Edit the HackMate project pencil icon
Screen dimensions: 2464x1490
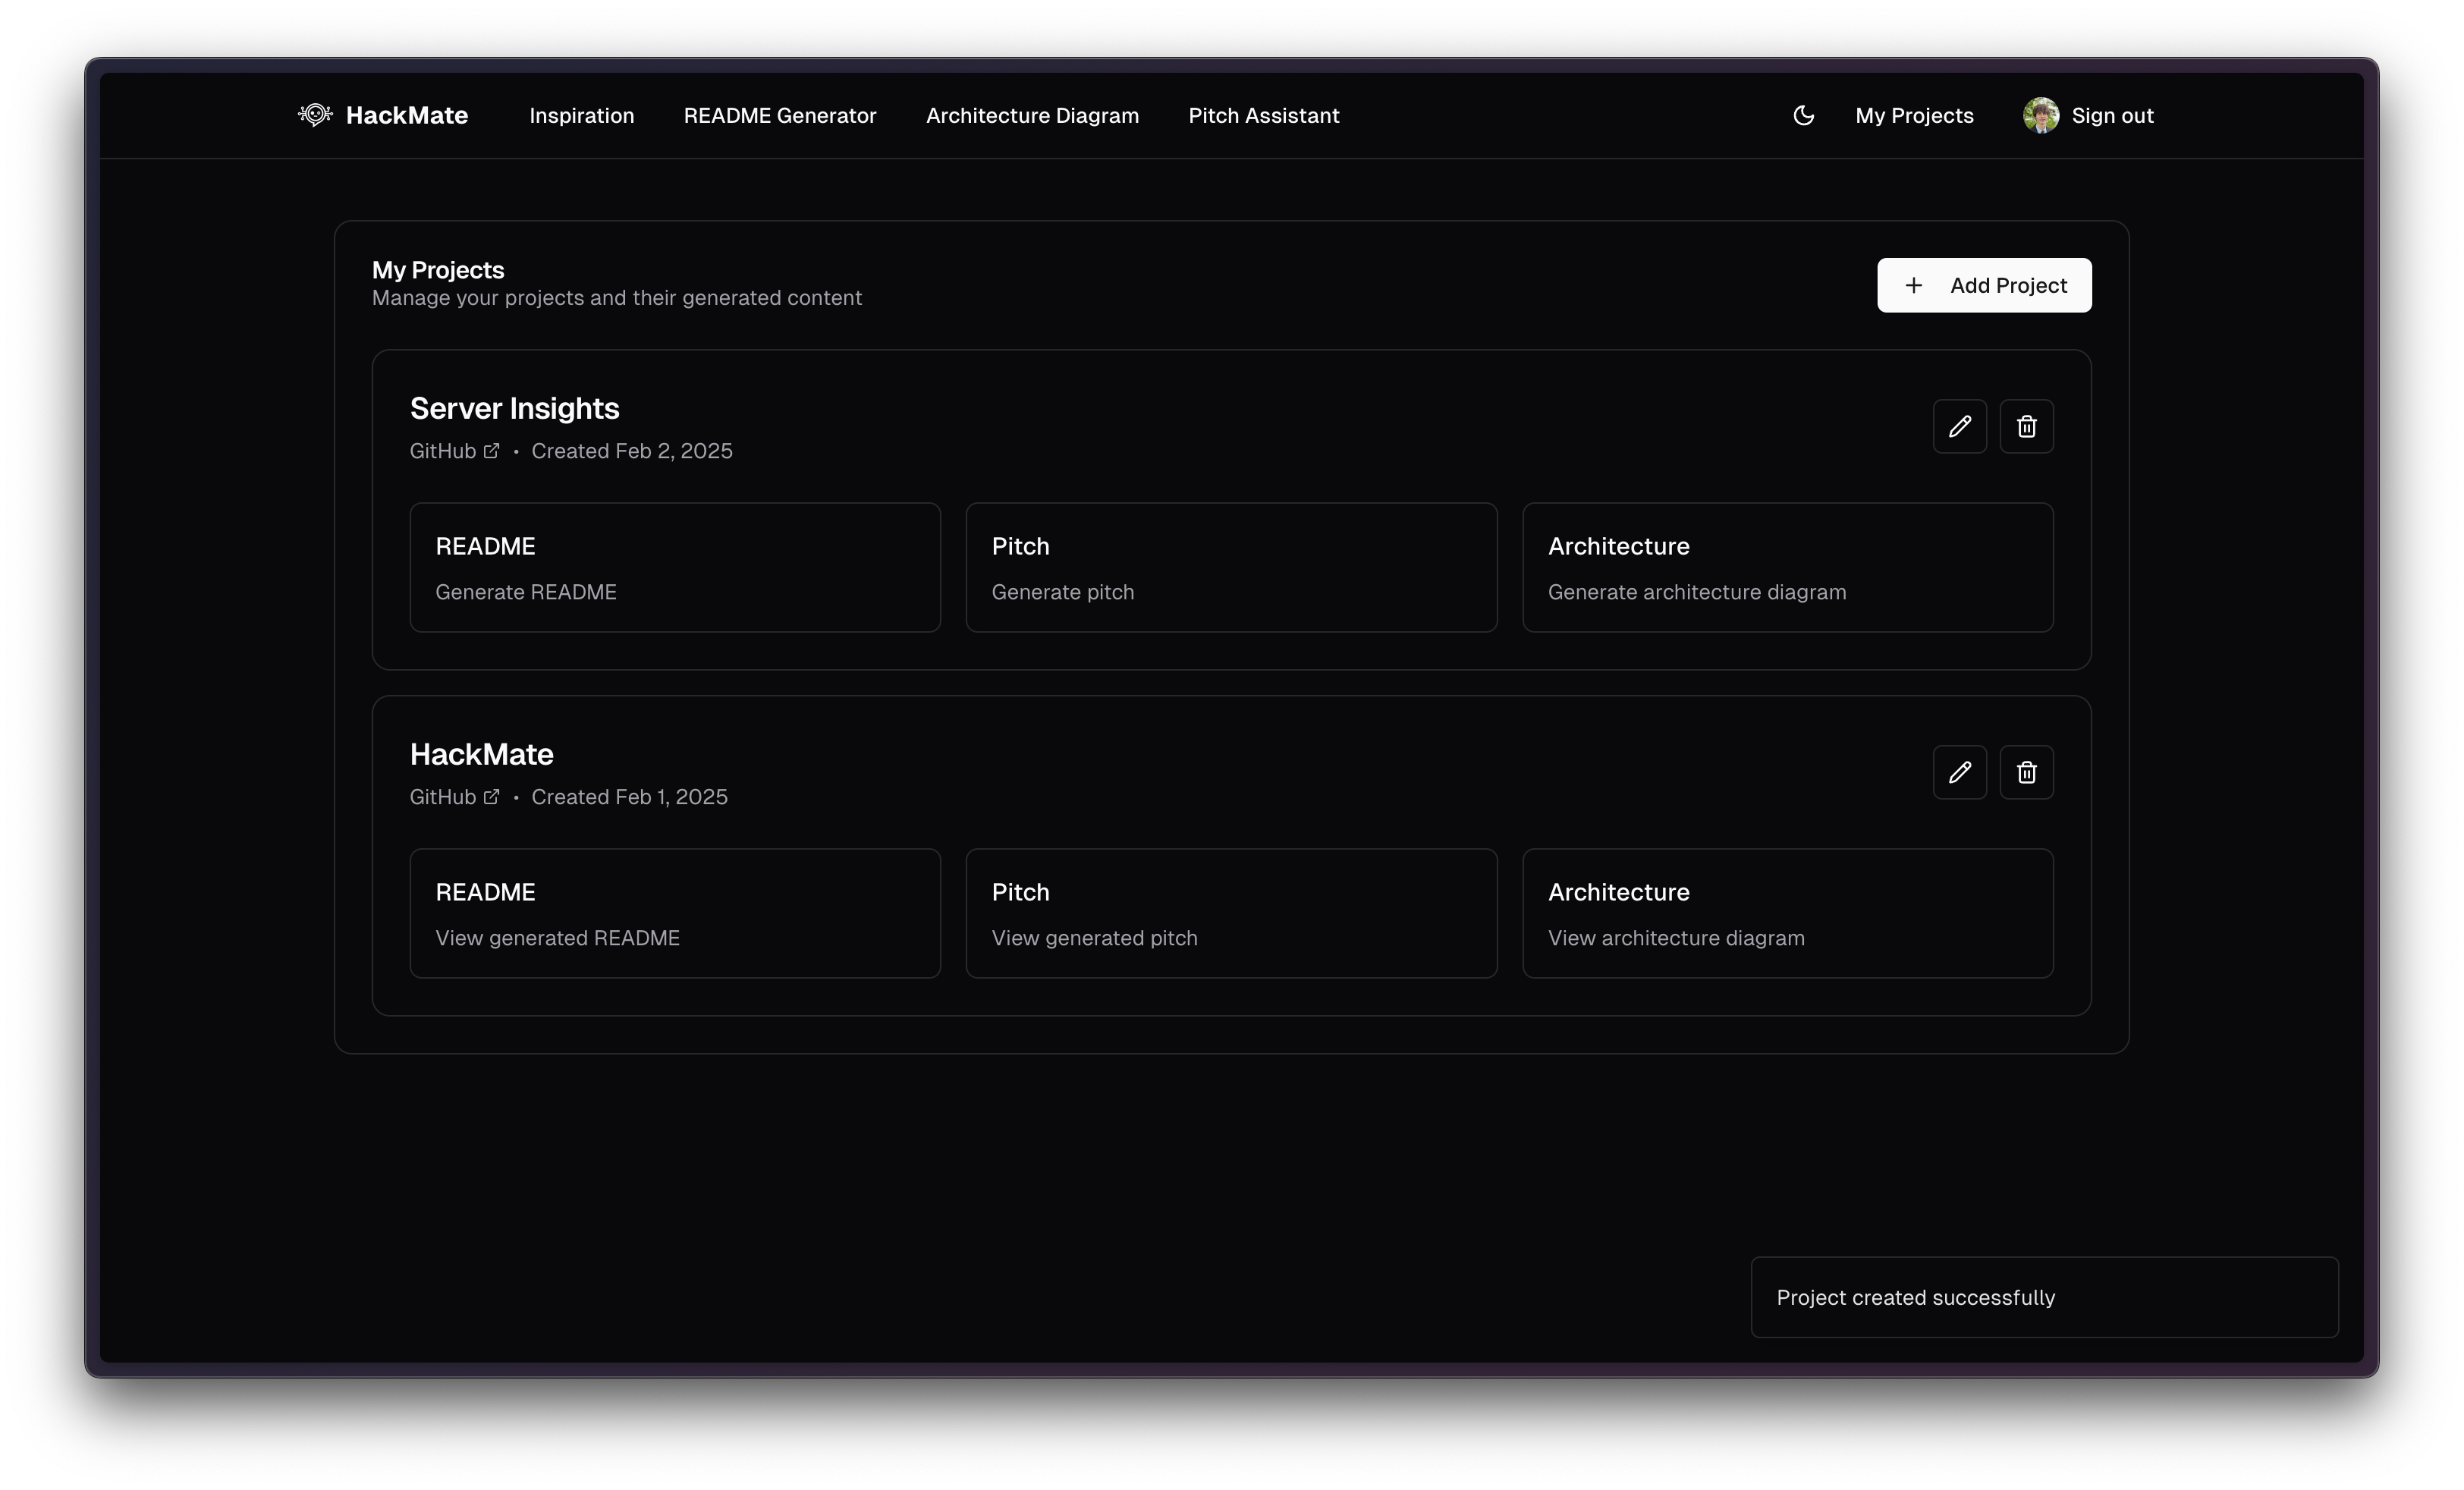(1959, 772)
